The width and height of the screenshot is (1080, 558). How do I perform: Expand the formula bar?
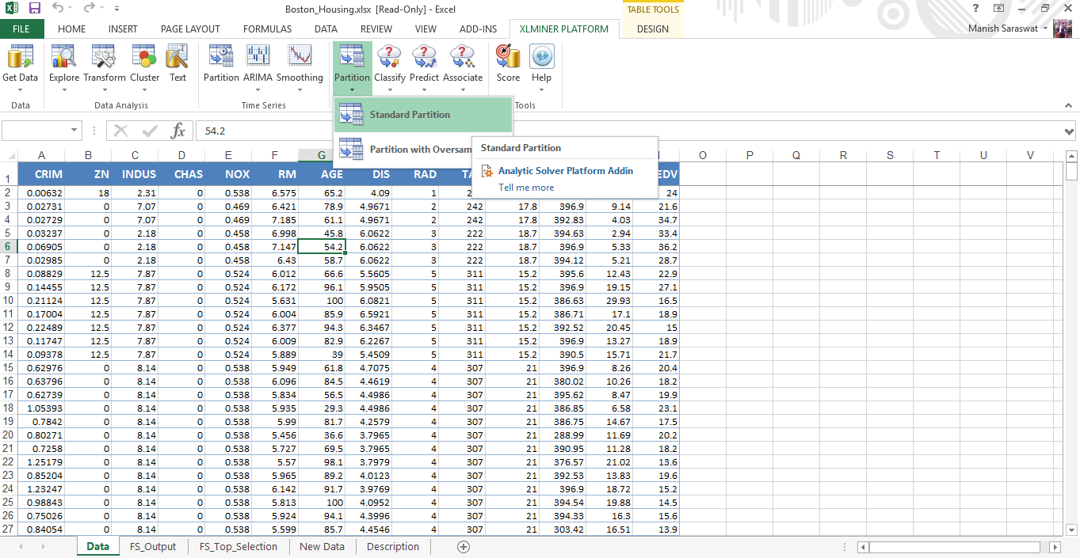pyautogui.click(x=1069, y=131)
